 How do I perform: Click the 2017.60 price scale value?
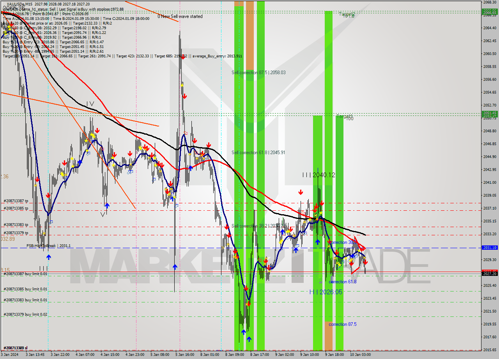pyautogui.click(x=490, y=337)
